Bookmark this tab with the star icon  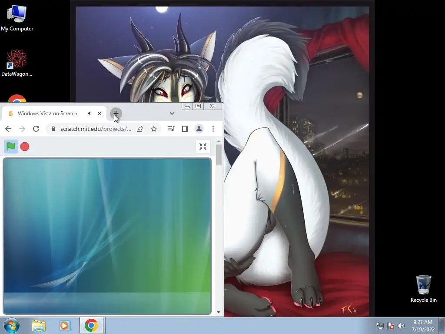[154, 129]
